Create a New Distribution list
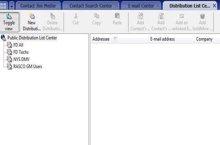Viewport: 220px width, 145px height. tap(32, 22)
